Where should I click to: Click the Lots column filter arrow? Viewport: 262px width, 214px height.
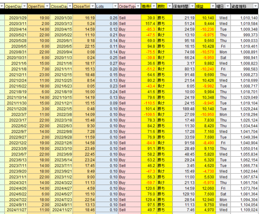tap(115, 7)
